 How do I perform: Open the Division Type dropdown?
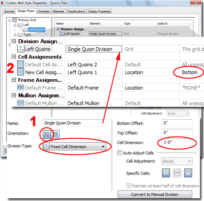click(74, 146)
